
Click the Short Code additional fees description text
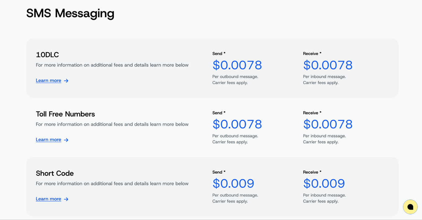112,184
